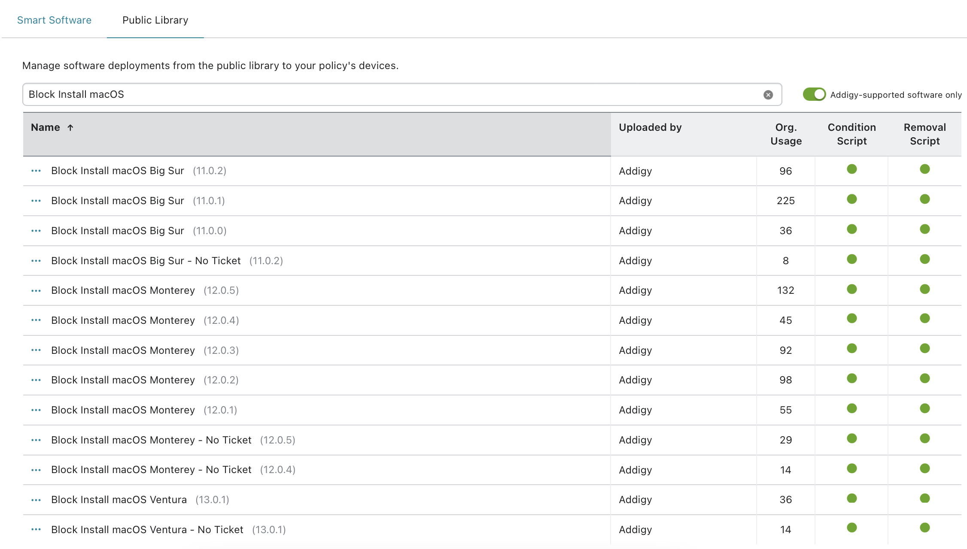Click Removal Script dot for Ventura No Ticket
Screen dimensions: 967x549
[x=924, y=528]
